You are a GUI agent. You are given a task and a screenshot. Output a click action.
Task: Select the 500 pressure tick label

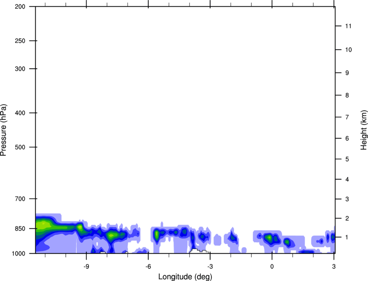tap(20, 147)
